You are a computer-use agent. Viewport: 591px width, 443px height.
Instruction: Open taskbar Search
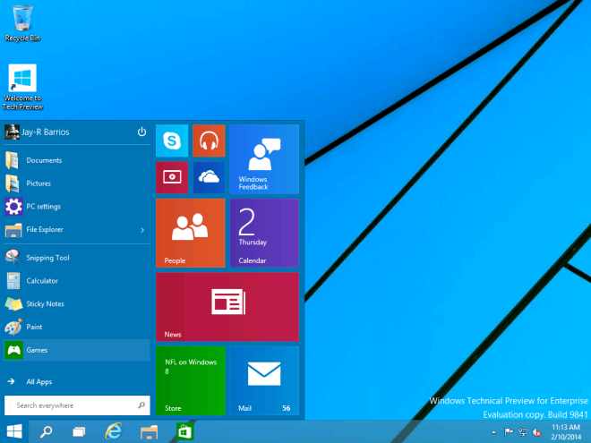[x=47, y=431]
